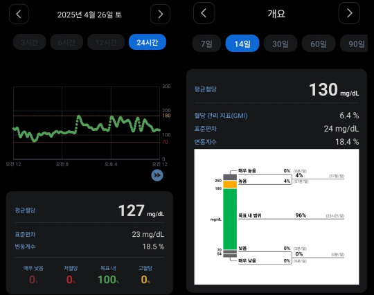Switch overview to 7일 period
This screenshot has width=374, height=295.
(206, 44)
